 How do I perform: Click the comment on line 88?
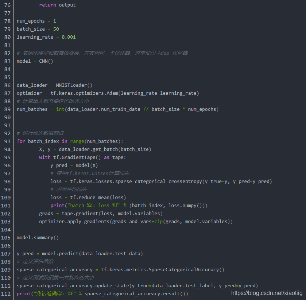pos(53,101)
